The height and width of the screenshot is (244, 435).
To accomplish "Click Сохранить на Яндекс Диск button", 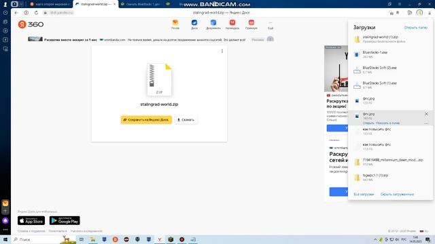I will 146,120.
